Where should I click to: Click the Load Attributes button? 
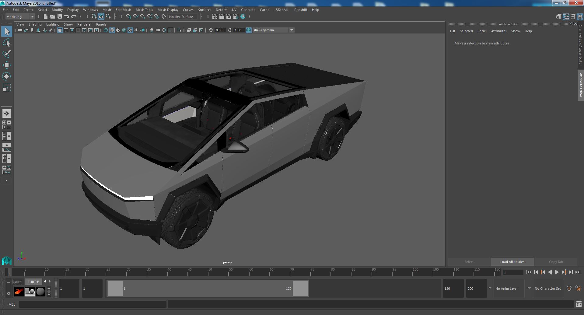pos(512,262)
